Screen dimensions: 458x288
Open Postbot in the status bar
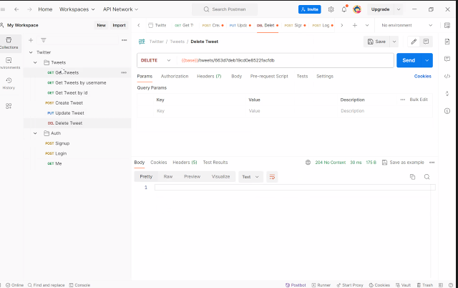296,285
